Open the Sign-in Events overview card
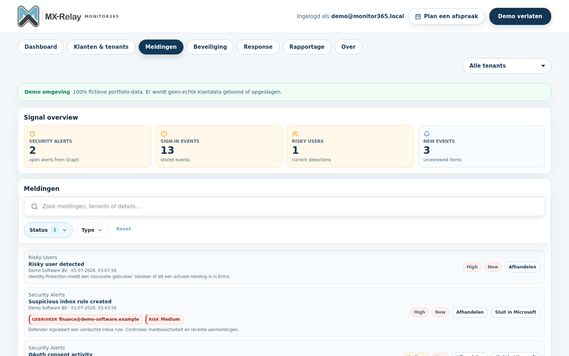The width and height of the screenshot is (569, 356). coord(219,146)
